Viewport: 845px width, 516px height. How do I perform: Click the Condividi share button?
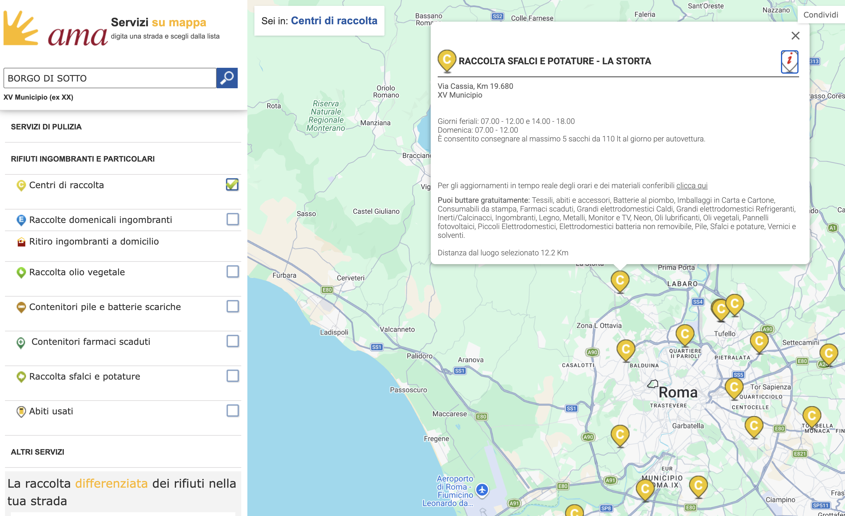point(821,15)
